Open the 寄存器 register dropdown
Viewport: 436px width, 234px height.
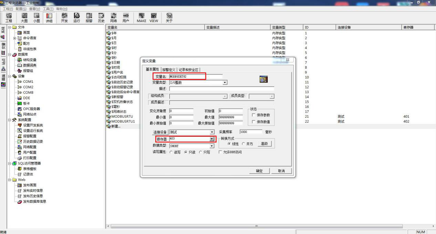point(211,139)
